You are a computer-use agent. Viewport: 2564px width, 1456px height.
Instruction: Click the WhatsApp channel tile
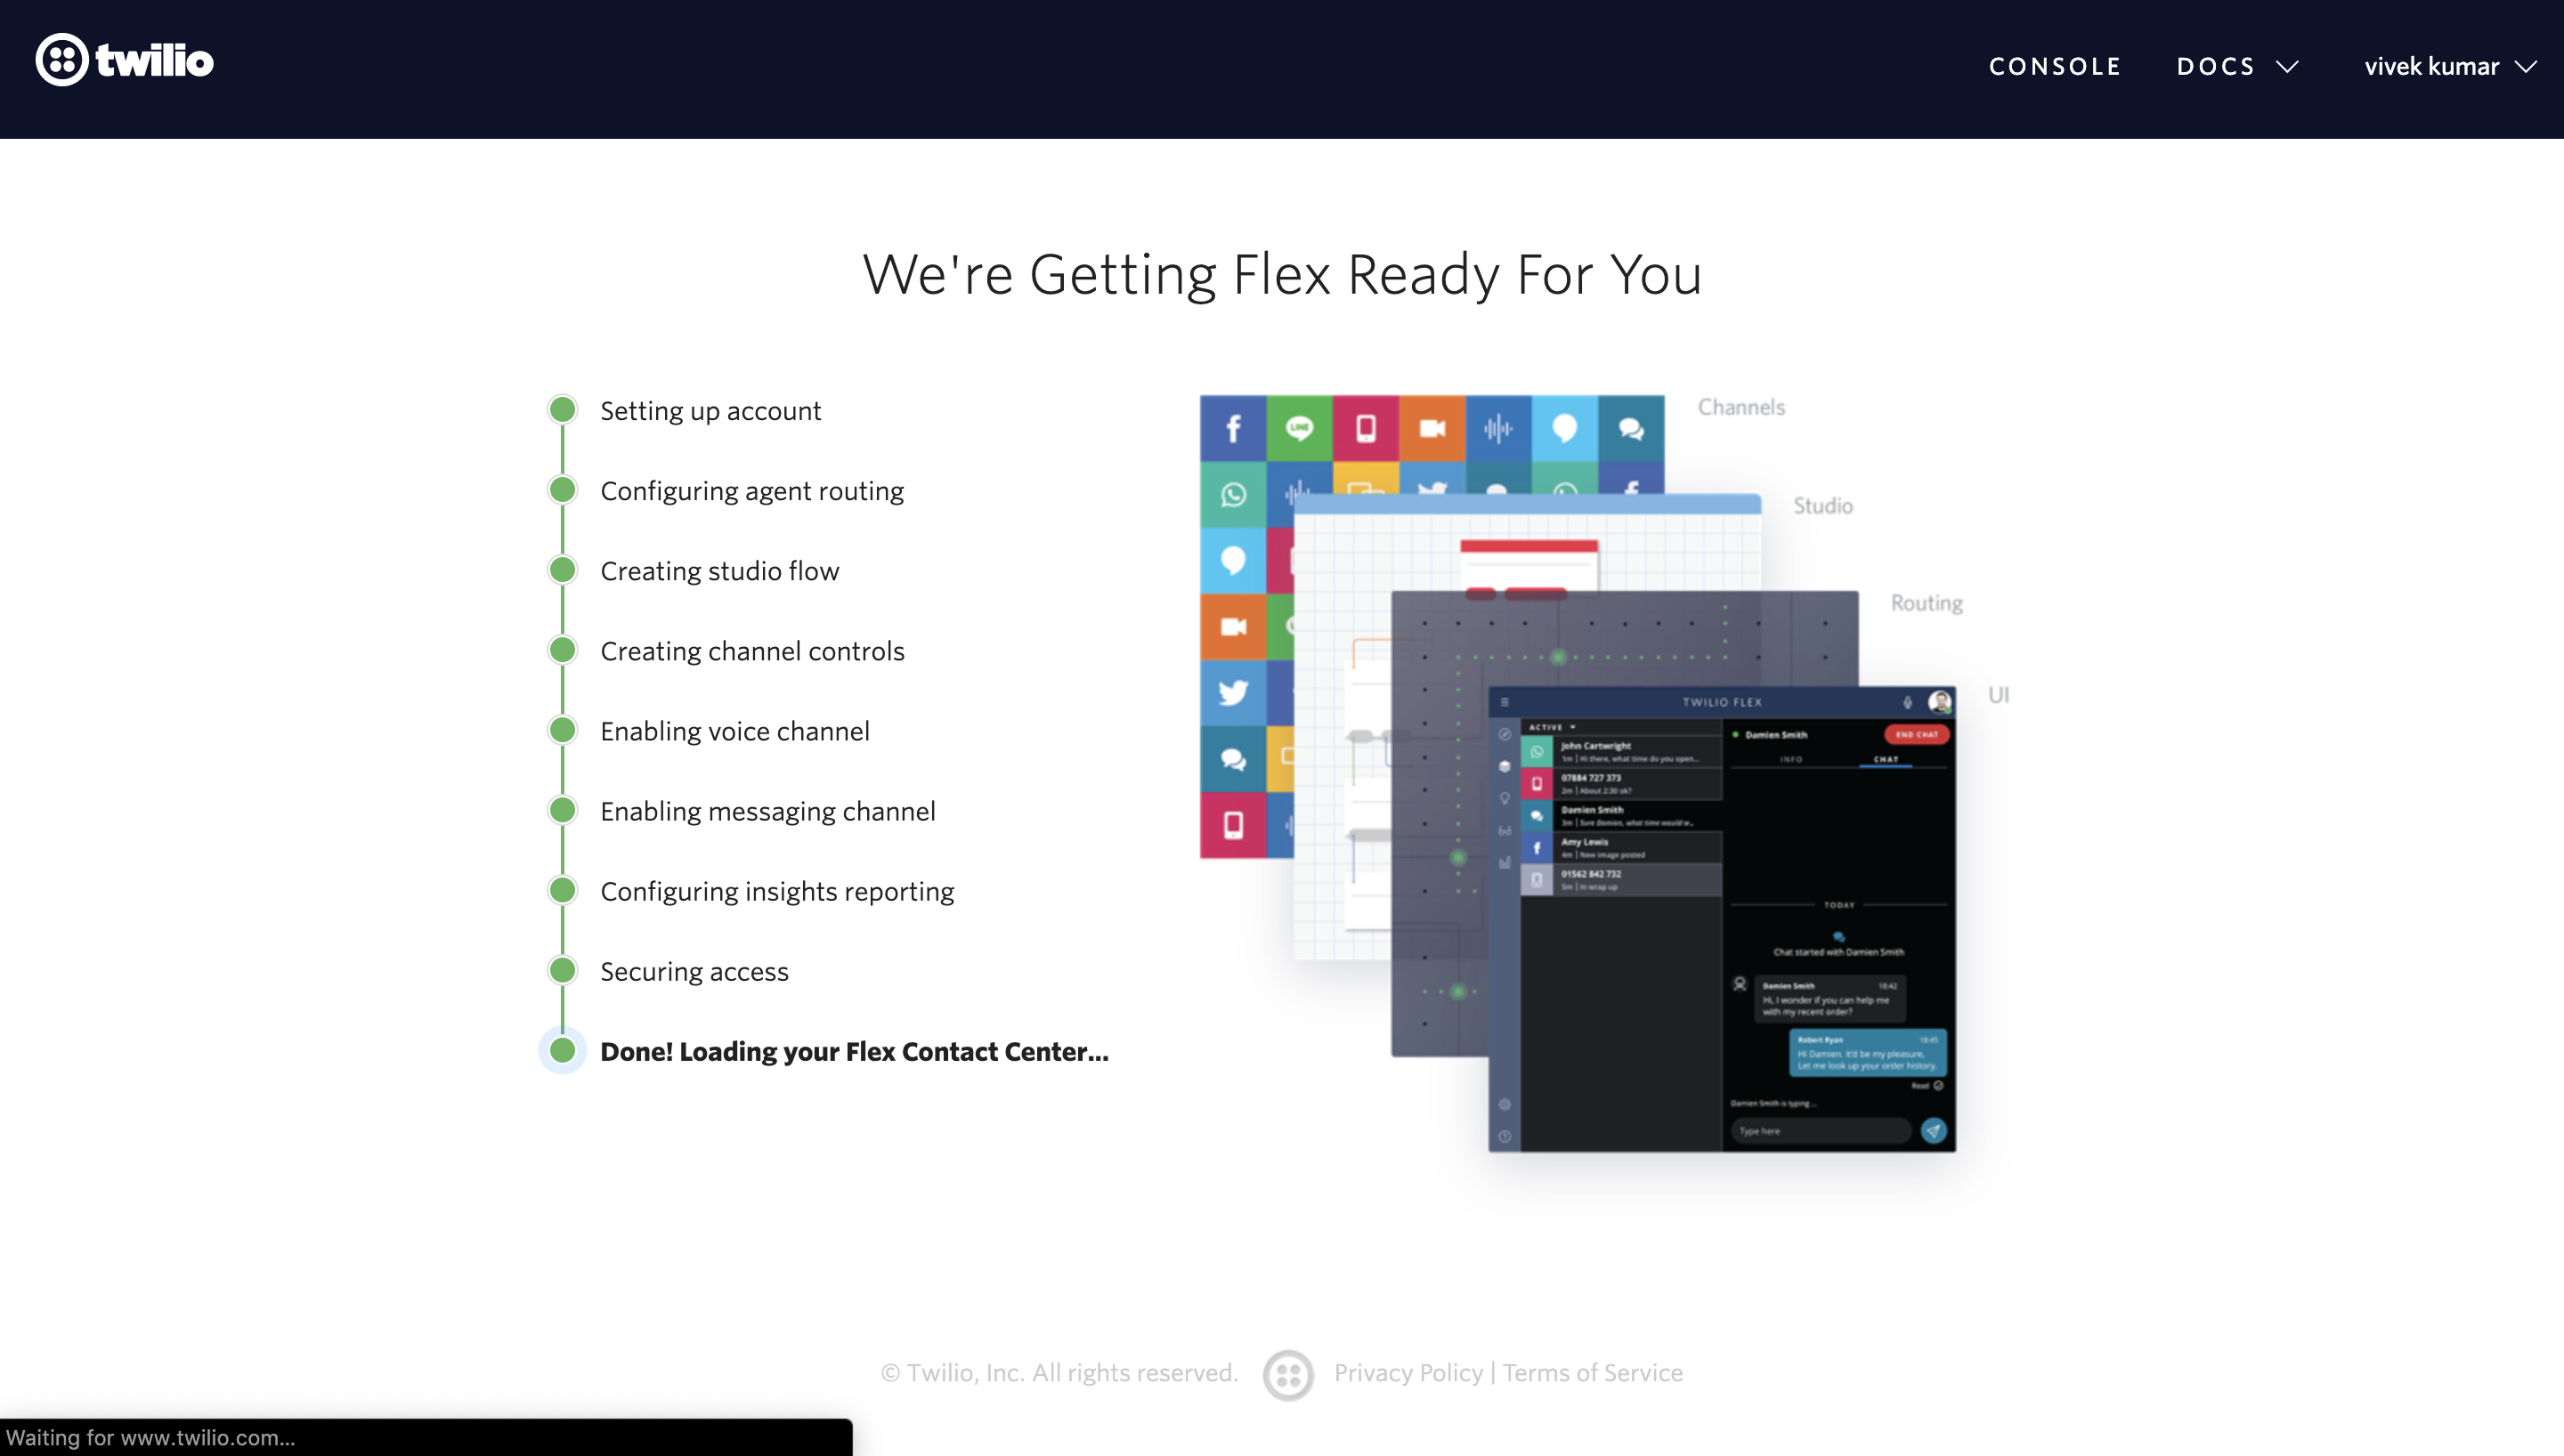[1233, 494]
